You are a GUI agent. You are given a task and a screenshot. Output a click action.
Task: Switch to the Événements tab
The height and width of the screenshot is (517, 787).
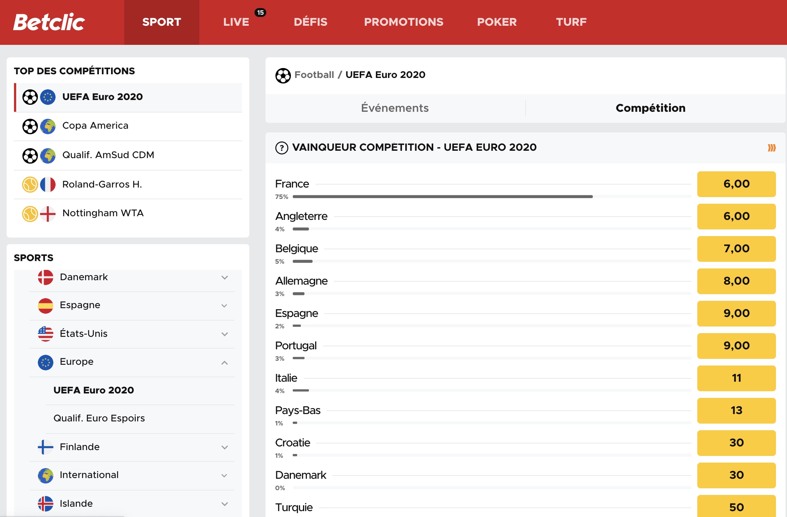(395, 108)
